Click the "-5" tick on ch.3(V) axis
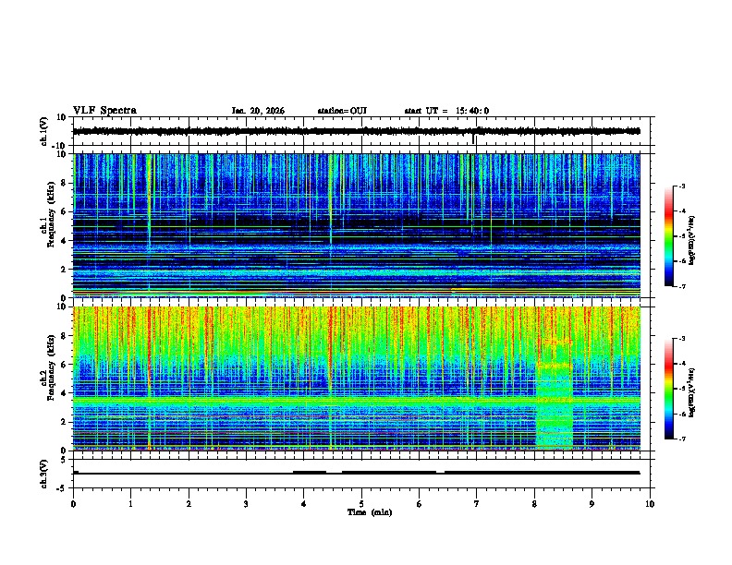This screenshot has height=565, width=732. (x=62, y=488)
